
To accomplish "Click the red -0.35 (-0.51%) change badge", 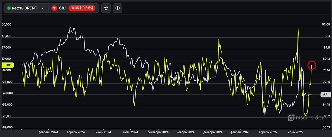I will pos(82,8).
